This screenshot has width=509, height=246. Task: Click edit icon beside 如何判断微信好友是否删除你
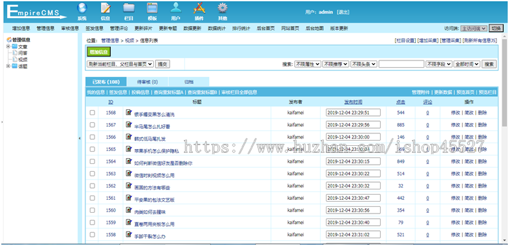coord(128,161)
